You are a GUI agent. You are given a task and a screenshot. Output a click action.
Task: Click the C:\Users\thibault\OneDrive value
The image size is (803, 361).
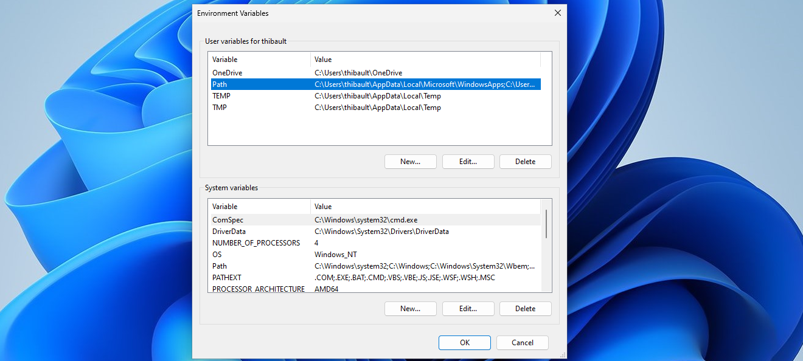click(358, 73)
